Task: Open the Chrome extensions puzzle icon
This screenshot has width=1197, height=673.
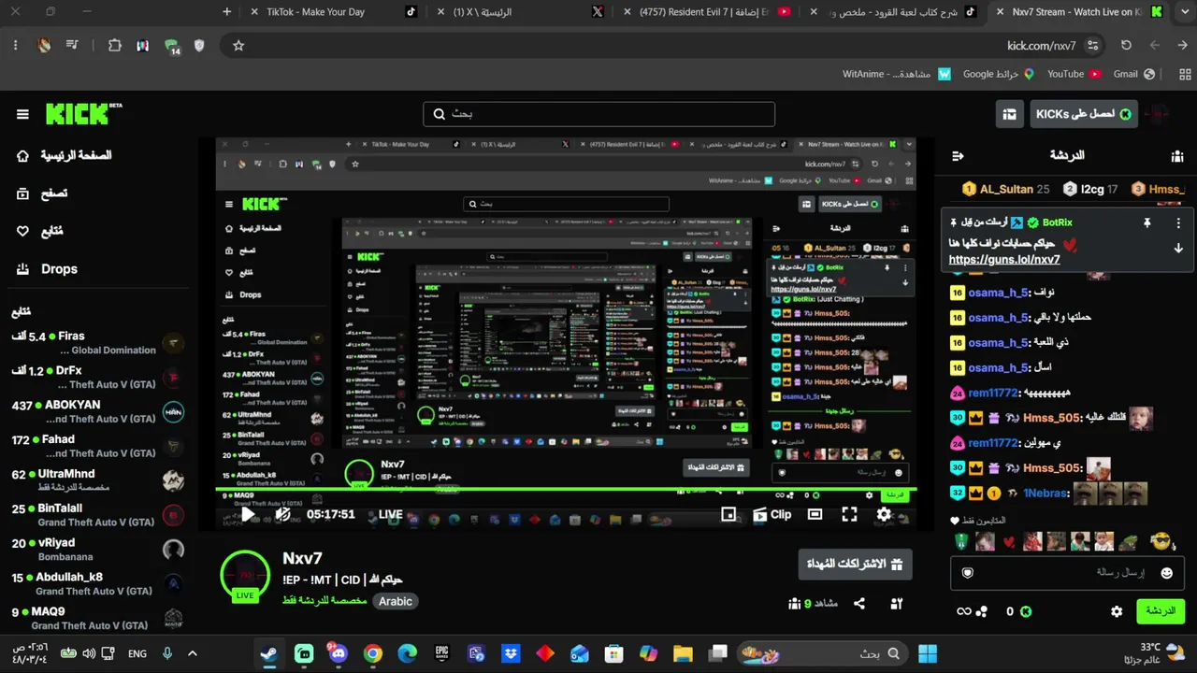Action: (x=114, y=45)
